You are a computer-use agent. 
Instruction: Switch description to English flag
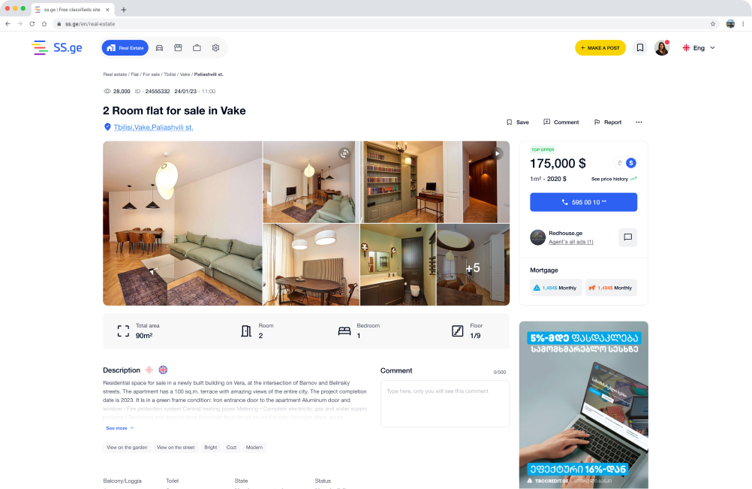pyautogui.click(x=163, y=370)
